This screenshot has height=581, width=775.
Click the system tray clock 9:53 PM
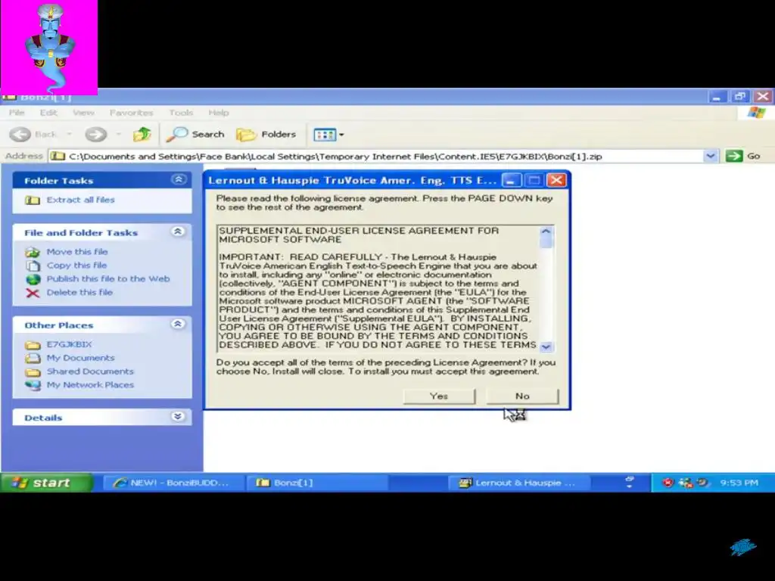tap(739, 483)
